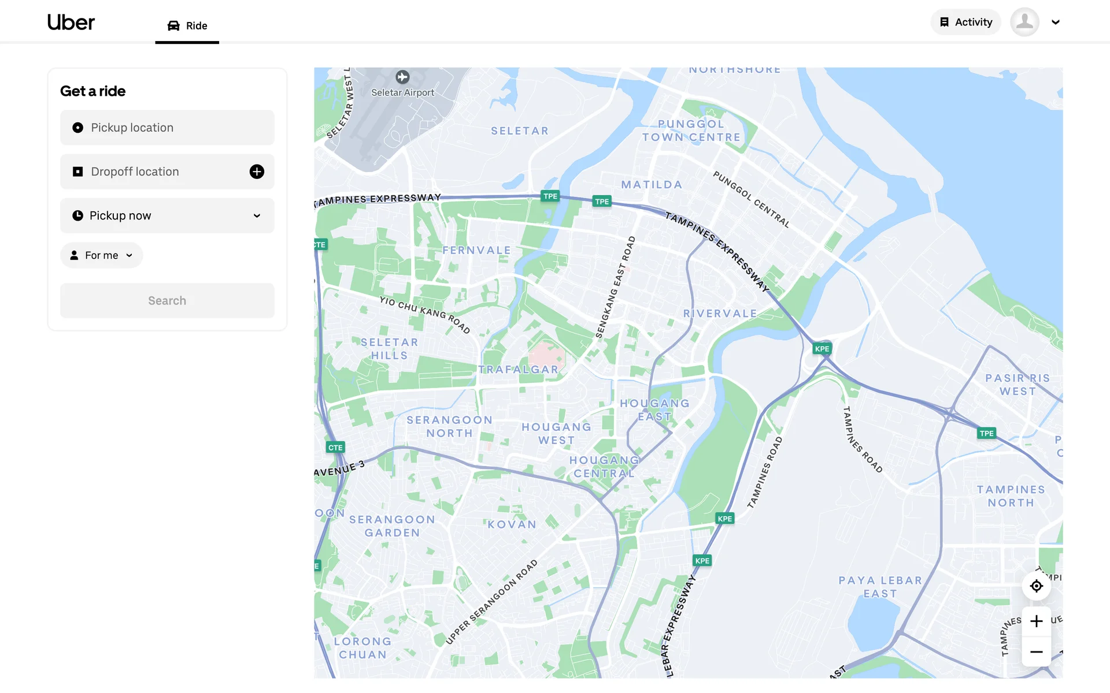Open the Activity page

coord(965,23)
